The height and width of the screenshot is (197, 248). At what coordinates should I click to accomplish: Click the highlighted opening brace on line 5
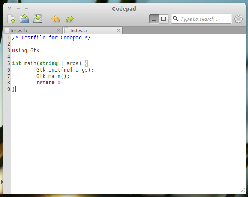point(86,63)
